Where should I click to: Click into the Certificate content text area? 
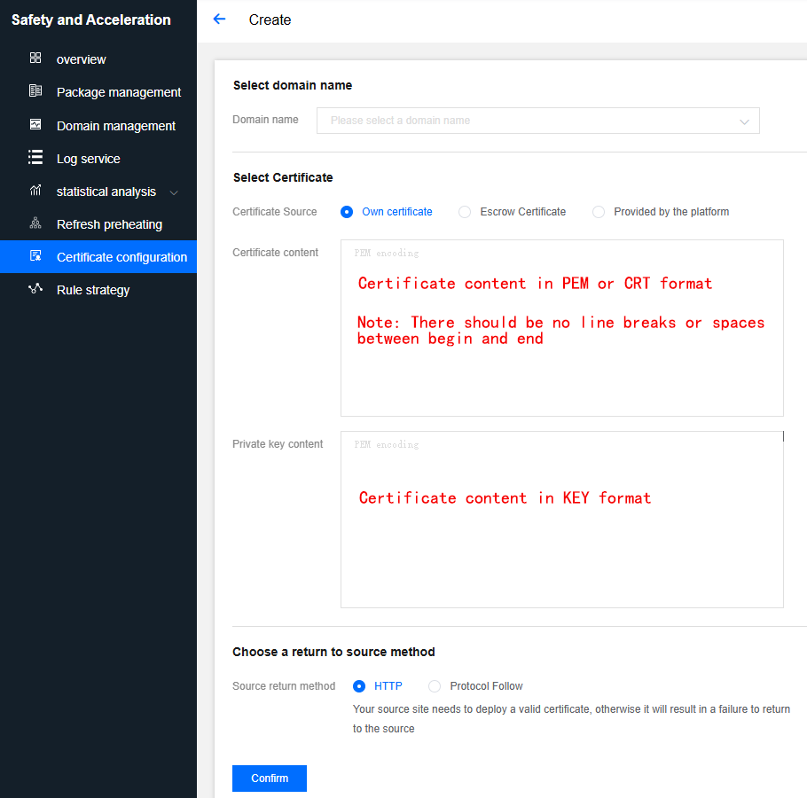[562, 328]
